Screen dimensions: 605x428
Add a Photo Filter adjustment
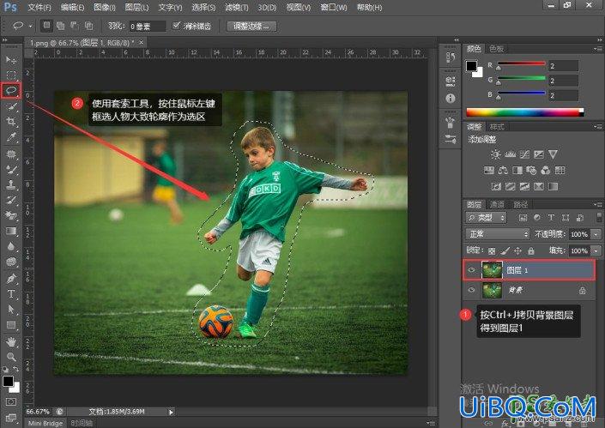point(531,171)
